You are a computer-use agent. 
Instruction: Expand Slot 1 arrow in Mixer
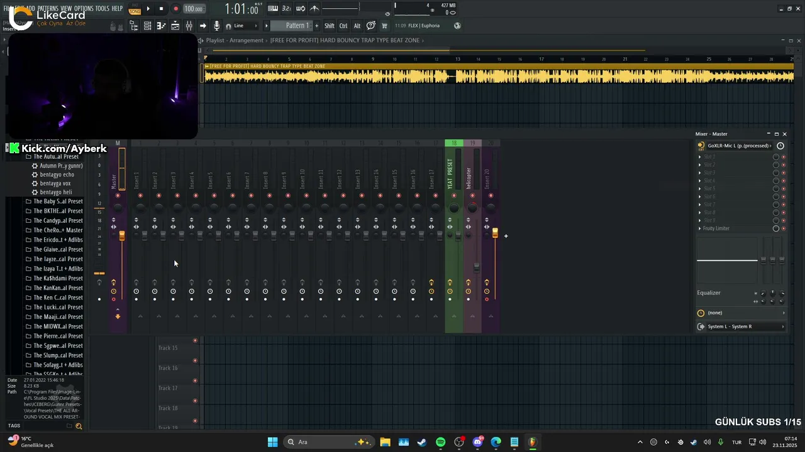(700, 157)
